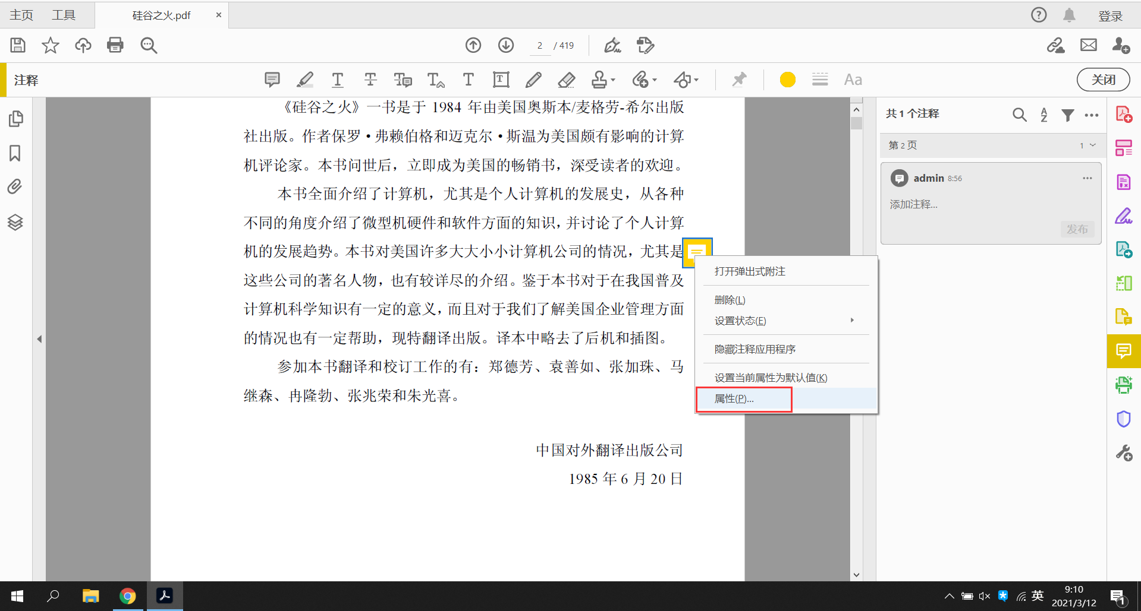This screenshot has height=611, width=1141.
Task: Click the page number field
Action: tap(540, 46)
